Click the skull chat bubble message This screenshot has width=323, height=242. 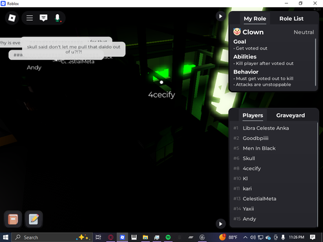pyautogui.click(x=74, y=49)
